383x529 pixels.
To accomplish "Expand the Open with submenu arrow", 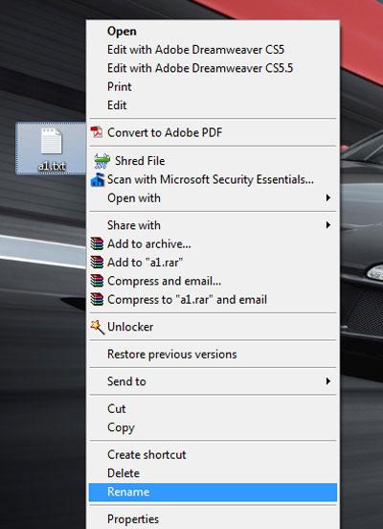I will [x=327, y=197].
